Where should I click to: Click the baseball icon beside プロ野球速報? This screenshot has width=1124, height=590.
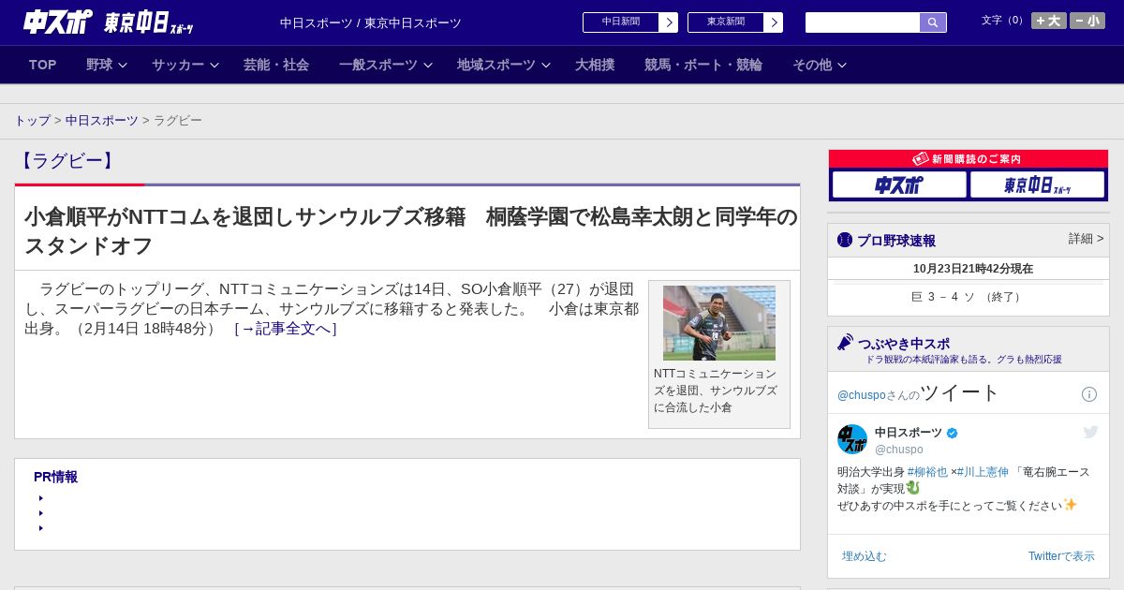coord(845,240)
